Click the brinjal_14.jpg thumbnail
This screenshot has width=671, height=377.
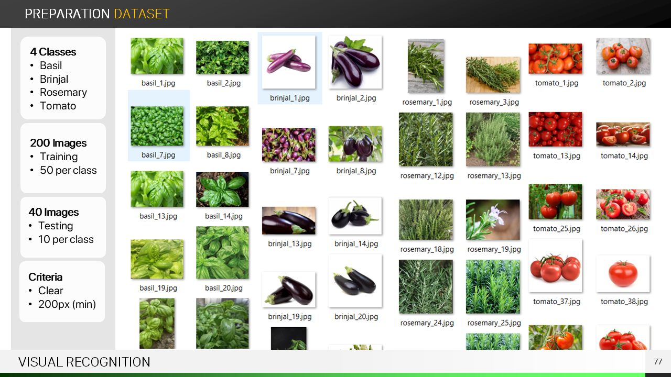coord(355,216)
